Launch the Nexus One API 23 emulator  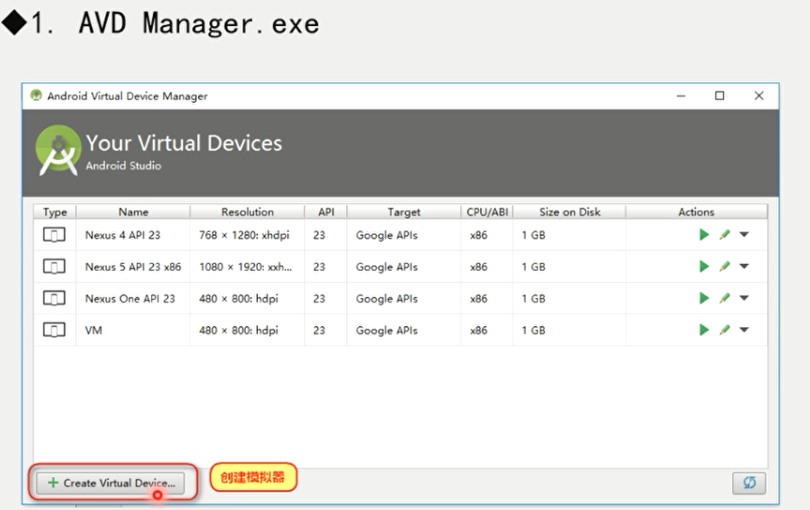click(x=704, y=298)
